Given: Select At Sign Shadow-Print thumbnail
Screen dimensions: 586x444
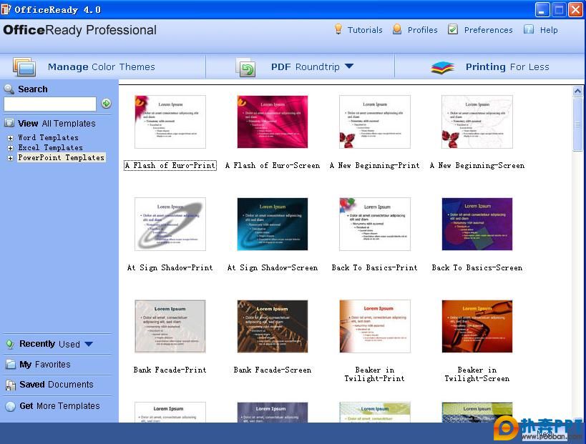Looking at the screenshot, I should pyautogui.click(x=170, y=224).
